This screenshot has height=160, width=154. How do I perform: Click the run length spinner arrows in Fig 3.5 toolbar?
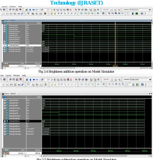(55, 80)
